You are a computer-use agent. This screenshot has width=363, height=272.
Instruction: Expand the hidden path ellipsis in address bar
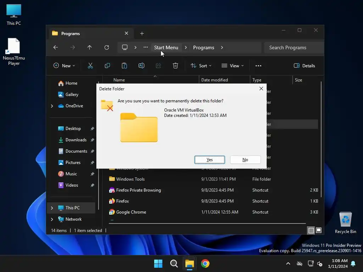coord(146,47)
